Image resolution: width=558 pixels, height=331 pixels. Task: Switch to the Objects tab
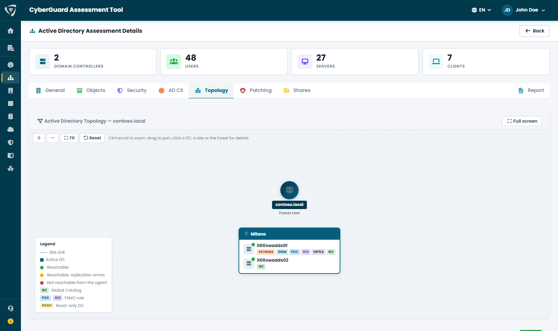(91, 91)
